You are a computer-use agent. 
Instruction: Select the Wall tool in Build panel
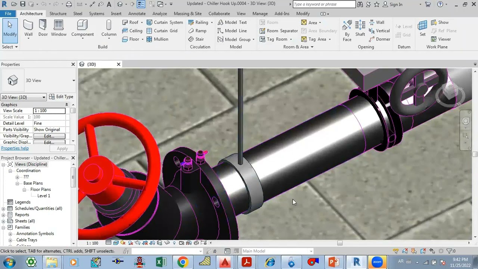point(28,29)
